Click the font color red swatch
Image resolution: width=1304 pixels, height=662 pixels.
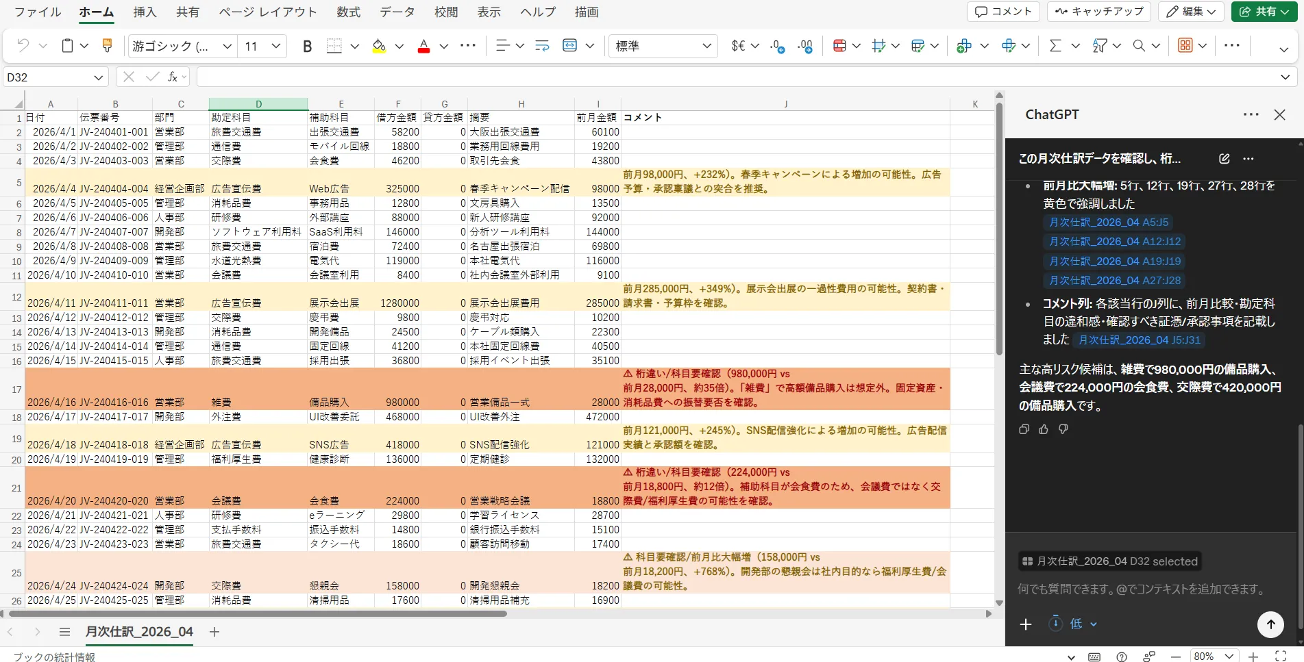(x=423, y=46)
